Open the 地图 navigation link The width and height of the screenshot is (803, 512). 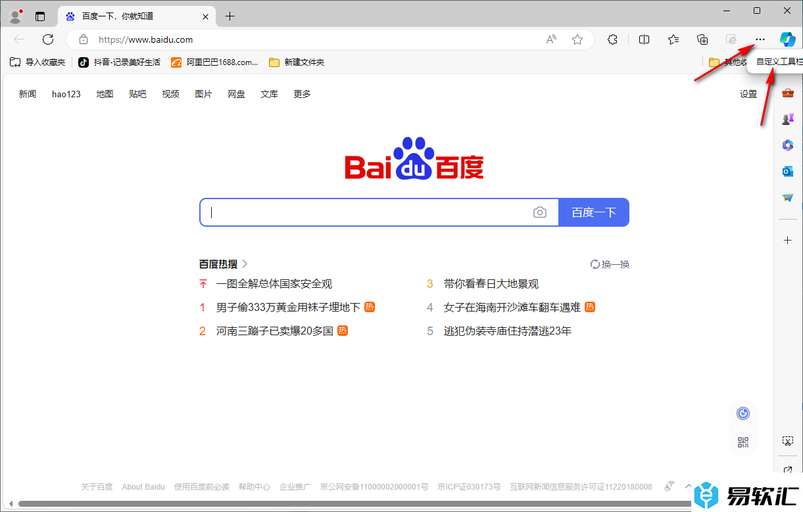[x=105, y=94]
